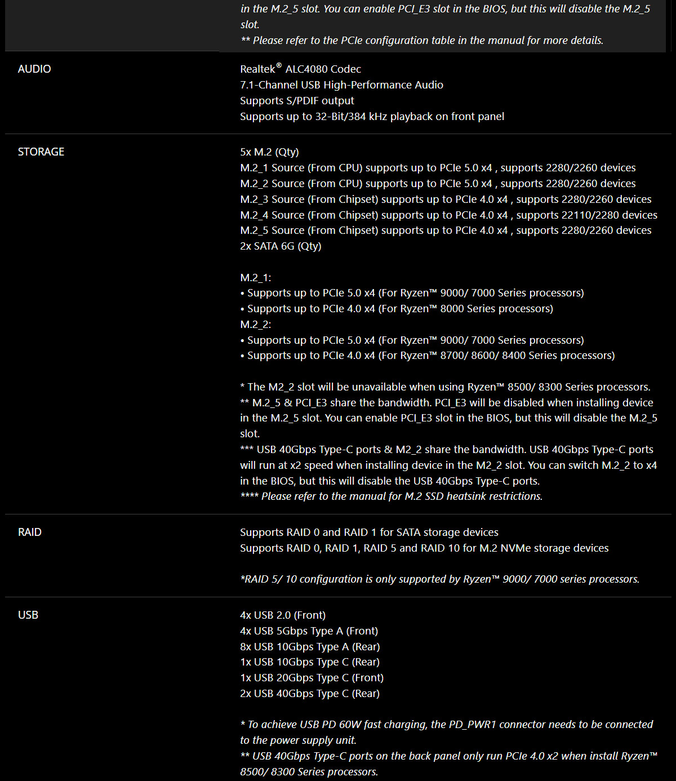The width and height of the screenshot is (676, 781).
Task: Click the M.2 SSD heatsink restrictions note
Action: pyautogui.click(x=392, y=496)
